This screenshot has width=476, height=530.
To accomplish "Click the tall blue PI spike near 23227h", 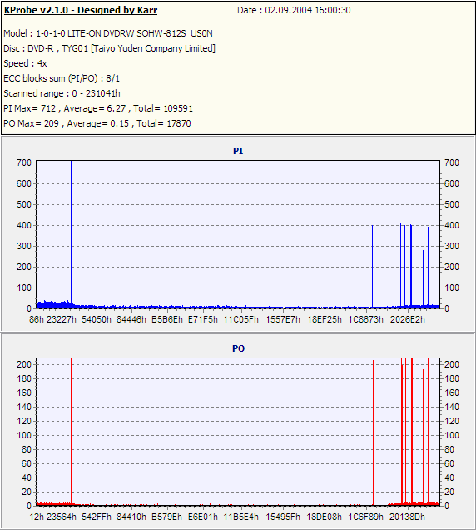I will coord(72,233).
